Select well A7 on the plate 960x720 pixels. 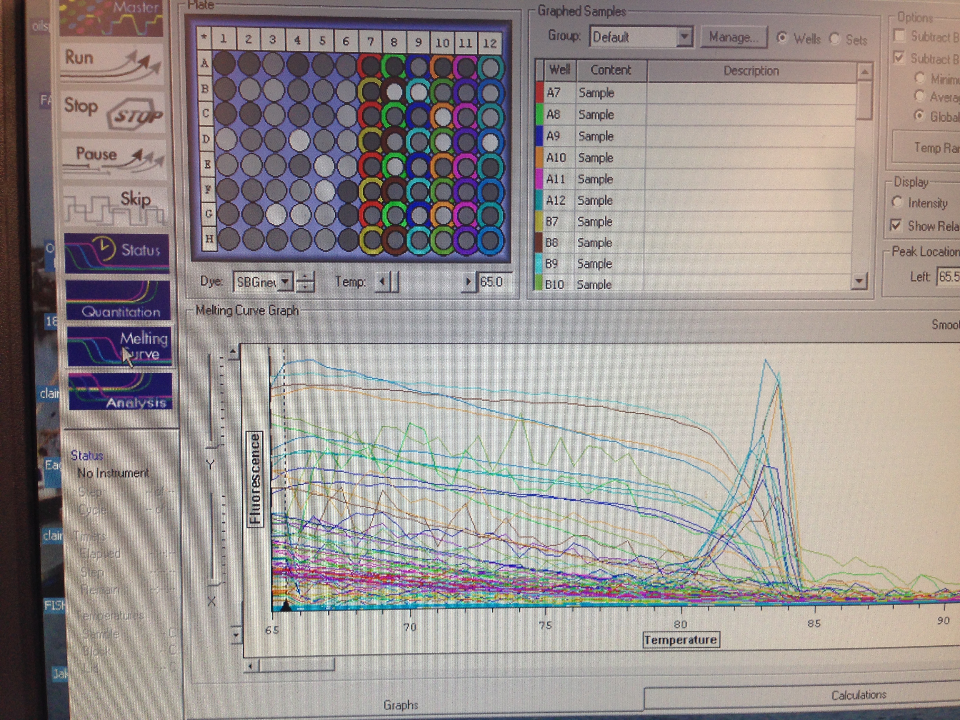[370, 66]
